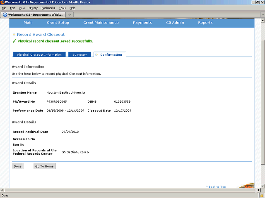The image size is (265, 198).
Task: Select the Welcome to G5 browser tab
Action: coord(33,15)
